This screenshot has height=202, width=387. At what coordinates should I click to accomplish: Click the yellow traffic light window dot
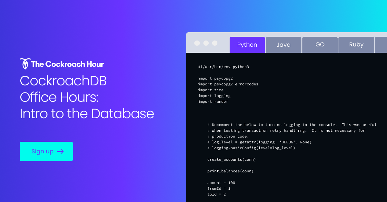point(206,42)
